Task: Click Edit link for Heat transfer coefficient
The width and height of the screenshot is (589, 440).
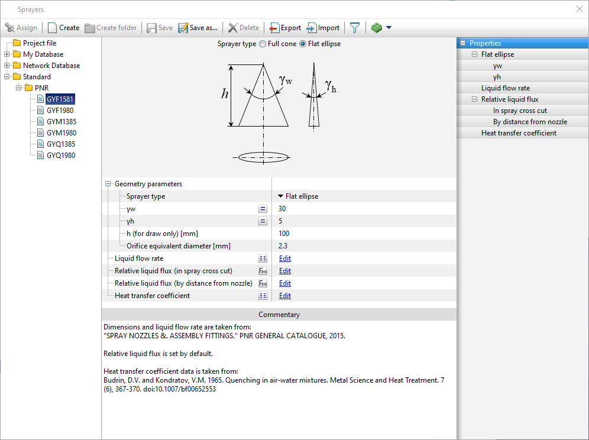Action: coord(285,296)
